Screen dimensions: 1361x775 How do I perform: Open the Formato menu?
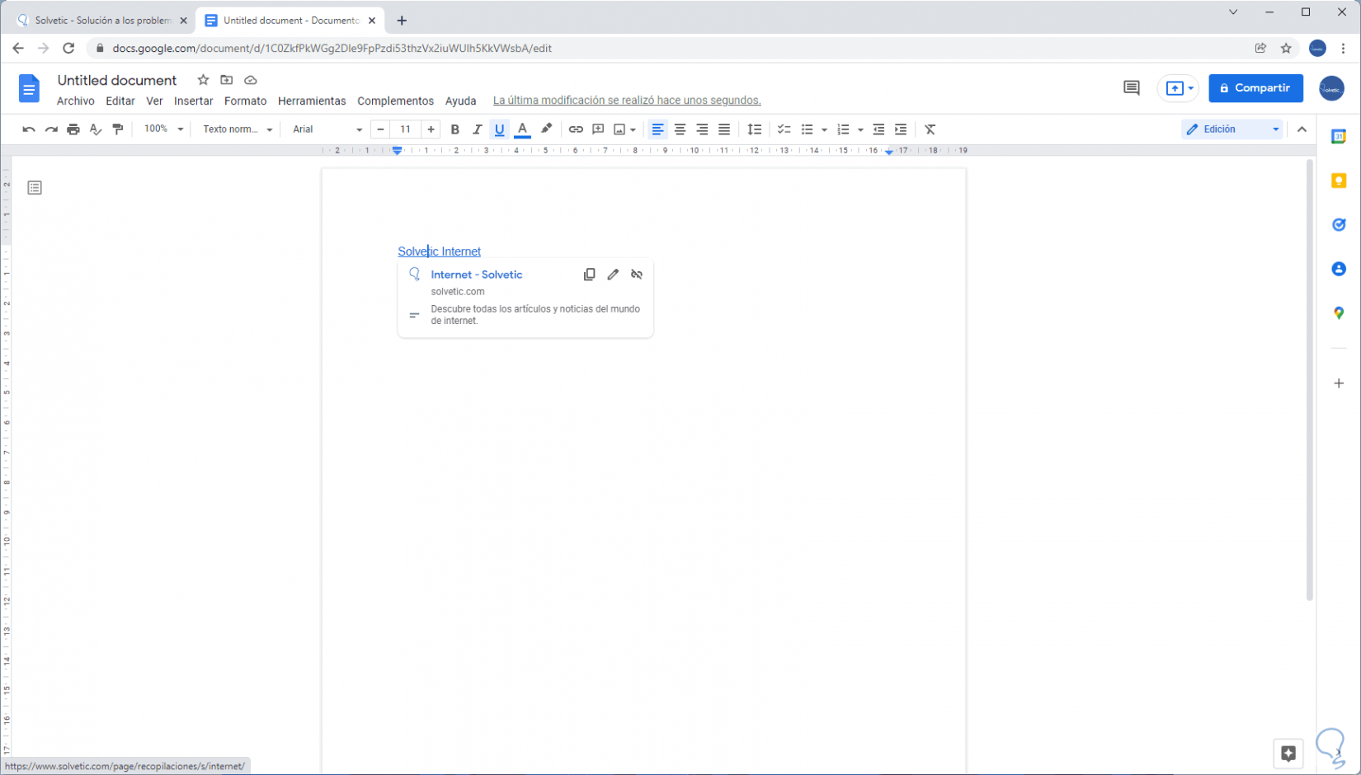tap(246, 101)
